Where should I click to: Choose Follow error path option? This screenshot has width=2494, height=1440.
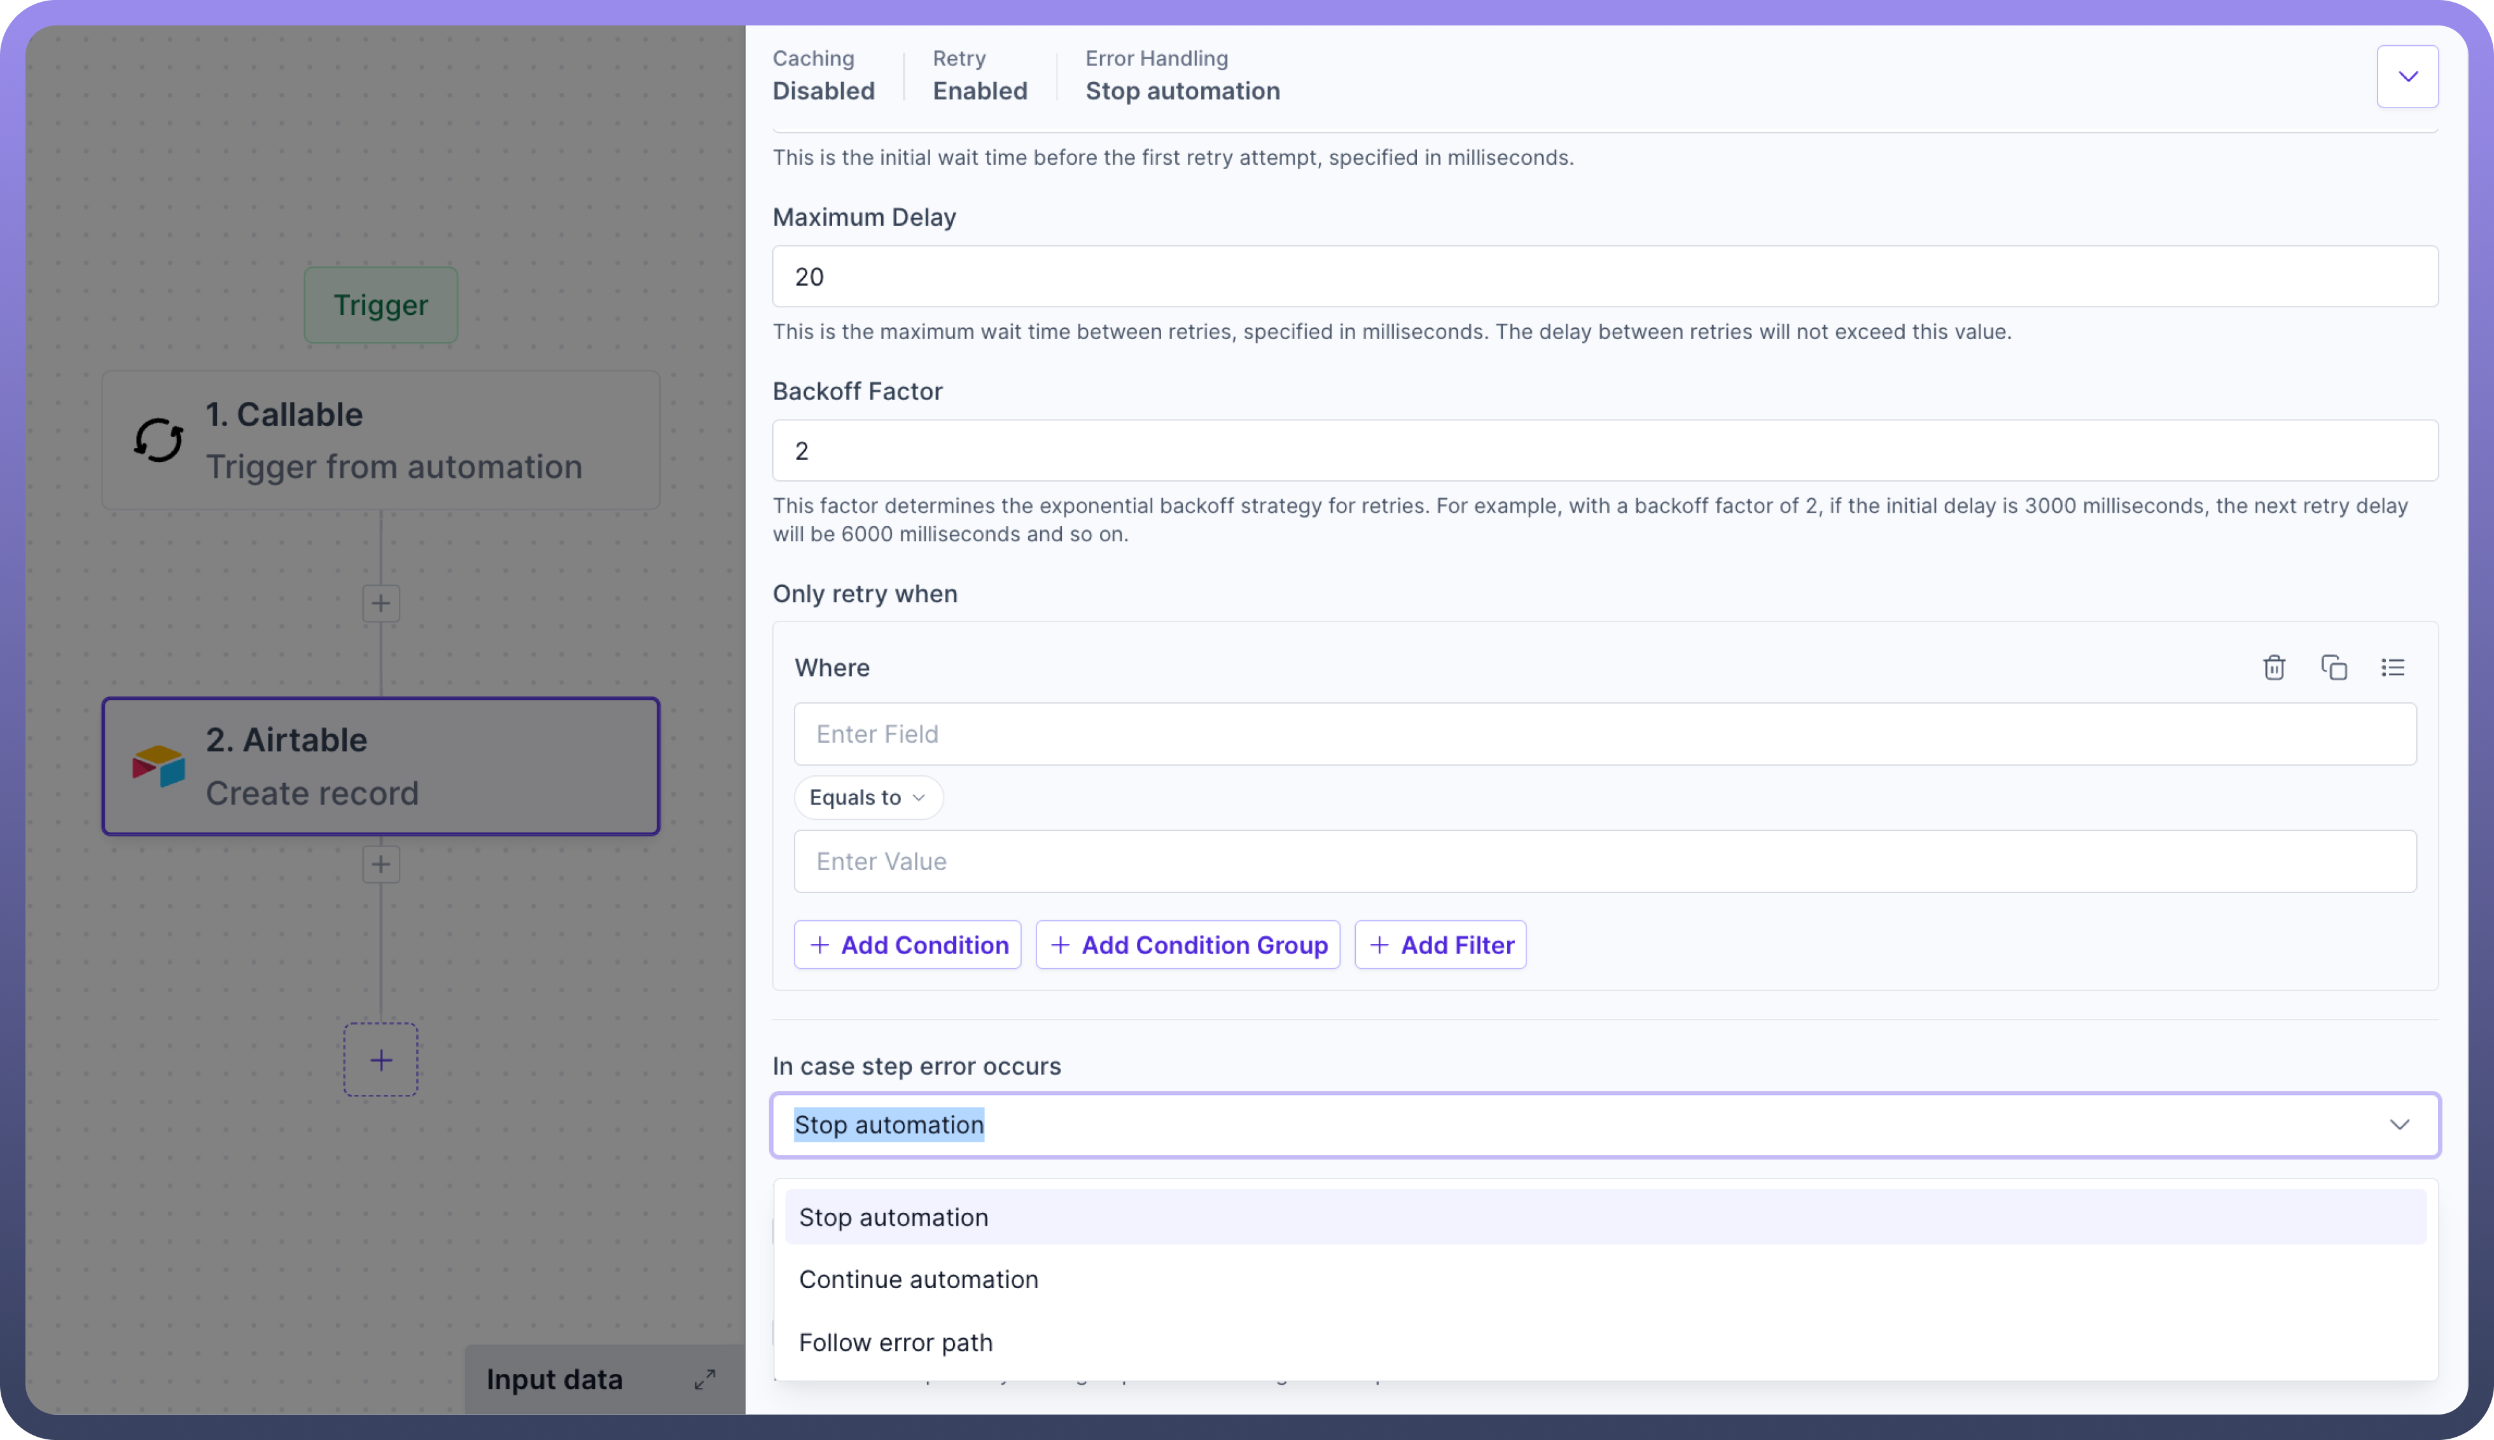(895, 1342)
